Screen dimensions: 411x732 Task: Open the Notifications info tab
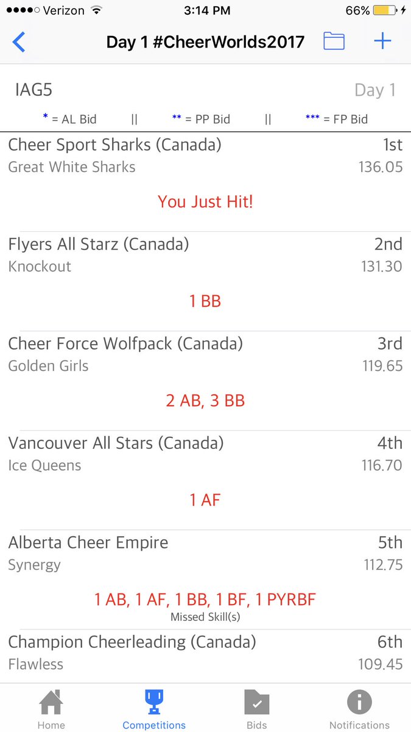(x=359, y=709)
